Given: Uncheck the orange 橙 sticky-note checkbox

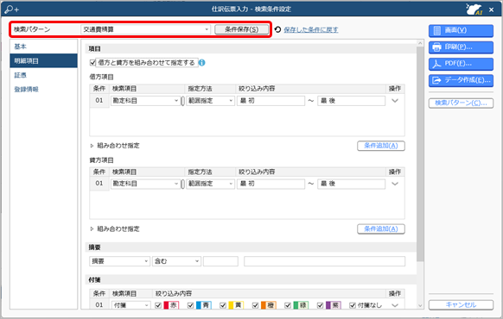Looking at the screenshot, I should [255, 305].
